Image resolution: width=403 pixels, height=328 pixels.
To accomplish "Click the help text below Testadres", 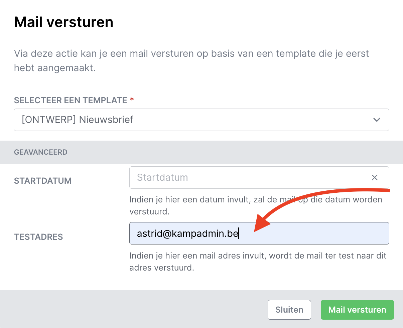I will tap(258, 262).
